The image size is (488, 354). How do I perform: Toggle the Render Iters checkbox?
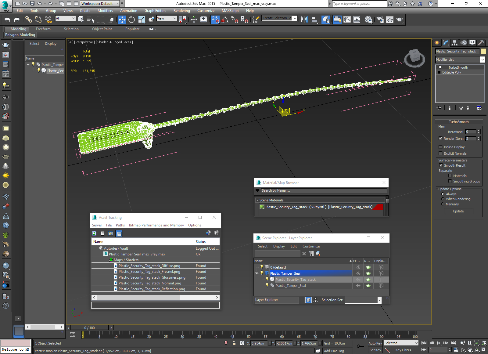point(440,139)
